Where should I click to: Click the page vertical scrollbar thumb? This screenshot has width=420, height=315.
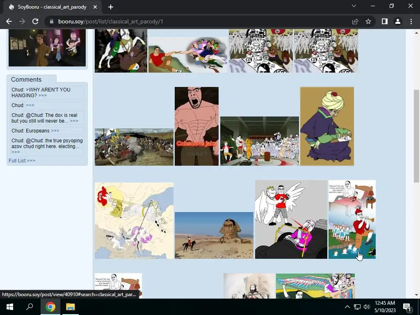[x=417, y=136]
